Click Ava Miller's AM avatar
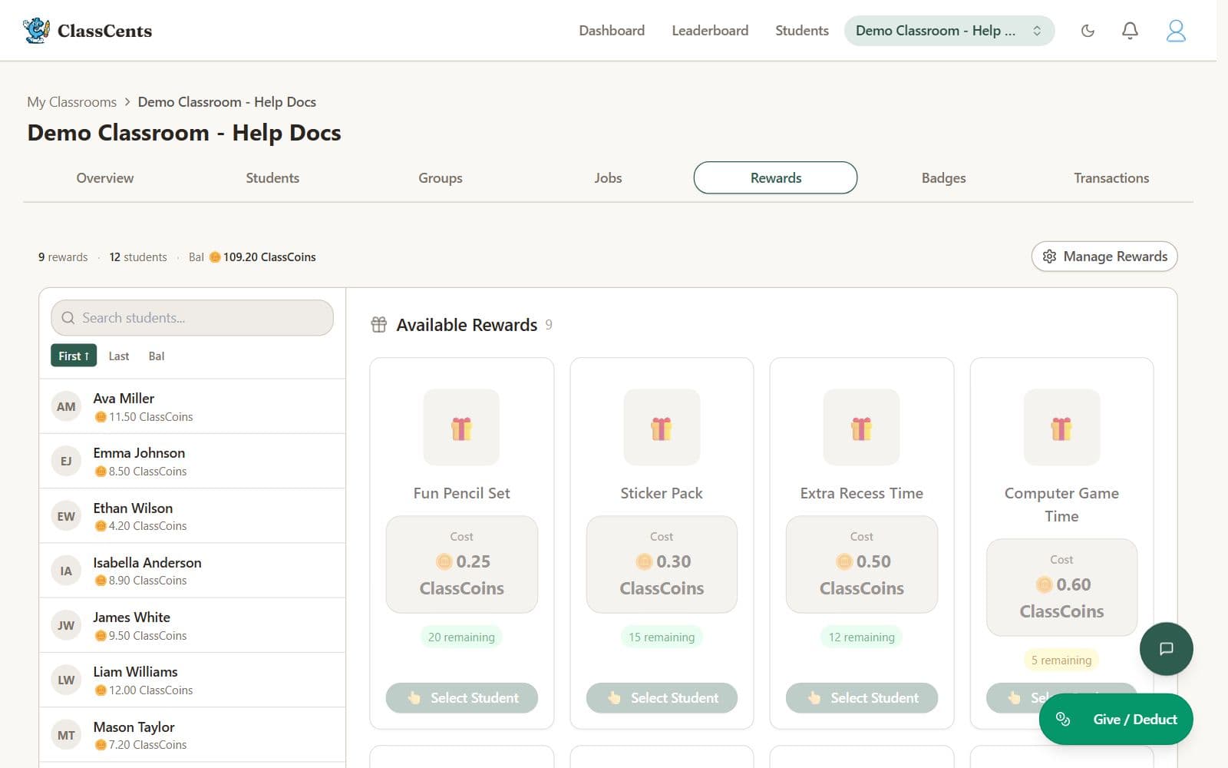Viewport: 1228px width, 768px height. pos(66,406)
